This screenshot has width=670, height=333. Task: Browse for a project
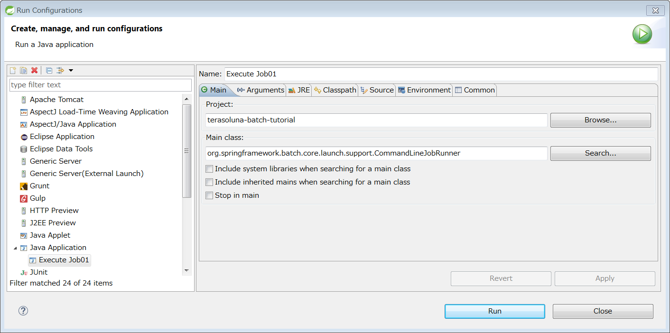[x=600, y=120]
